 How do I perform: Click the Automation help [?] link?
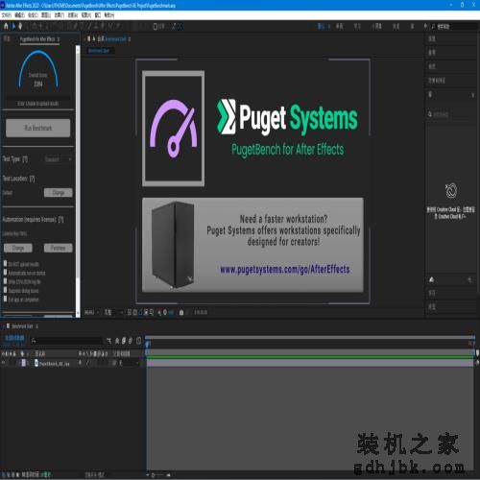click(x=60, y=220)
